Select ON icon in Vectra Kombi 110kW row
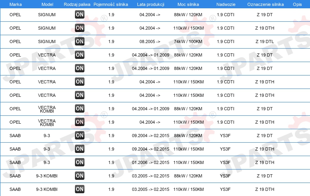This screenshot has height=196, width=310. click(x=80, y=122)
